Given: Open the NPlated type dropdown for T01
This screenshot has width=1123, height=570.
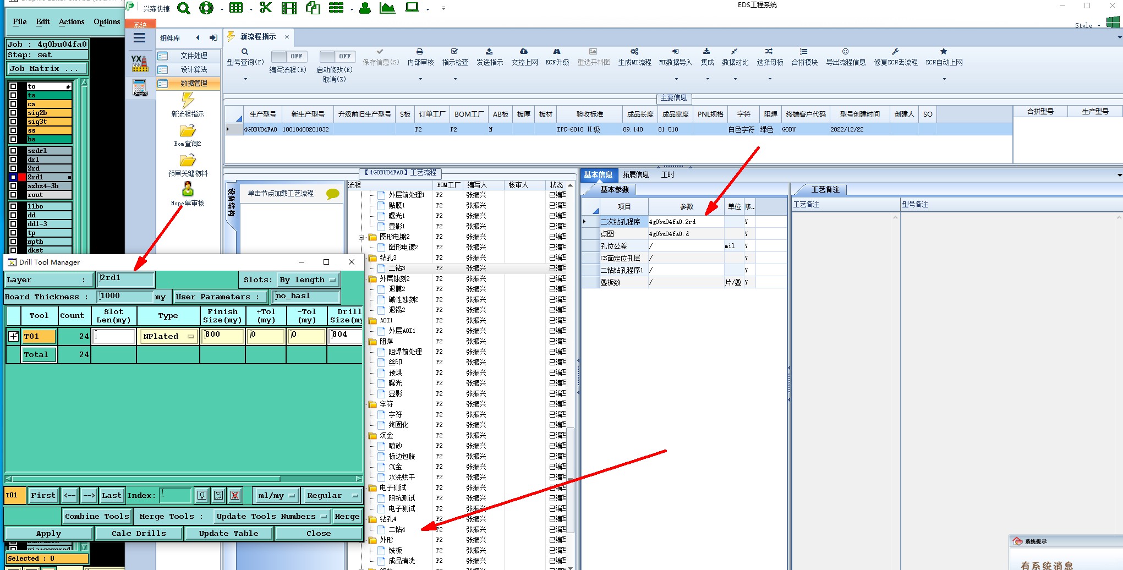Looking at the screenshot, I should click(168, 336).
